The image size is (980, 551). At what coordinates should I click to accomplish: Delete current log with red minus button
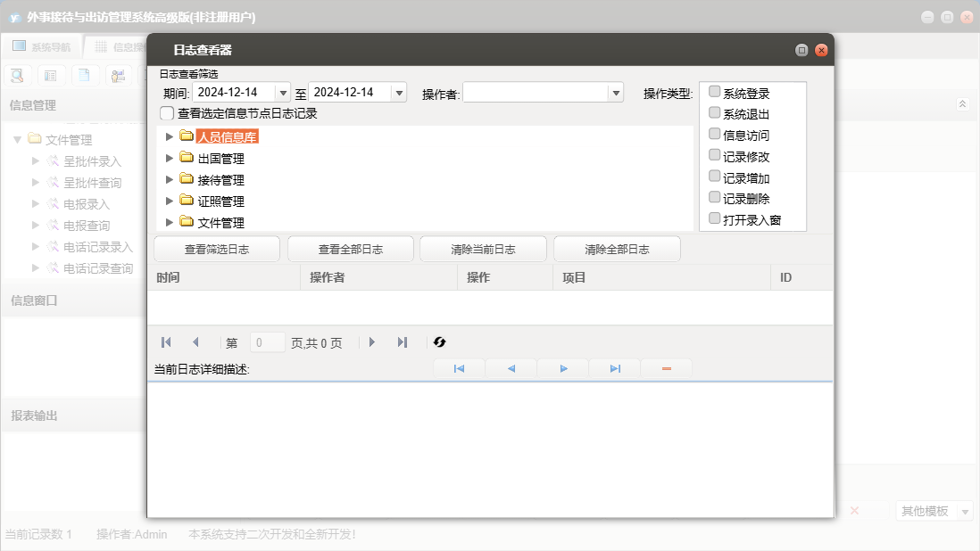pos(666,368)
